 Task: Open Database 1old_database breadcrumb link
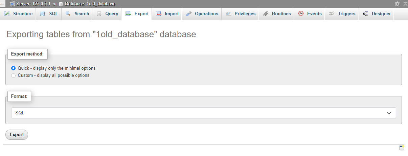pyautogui.click(x=87, y=4)
